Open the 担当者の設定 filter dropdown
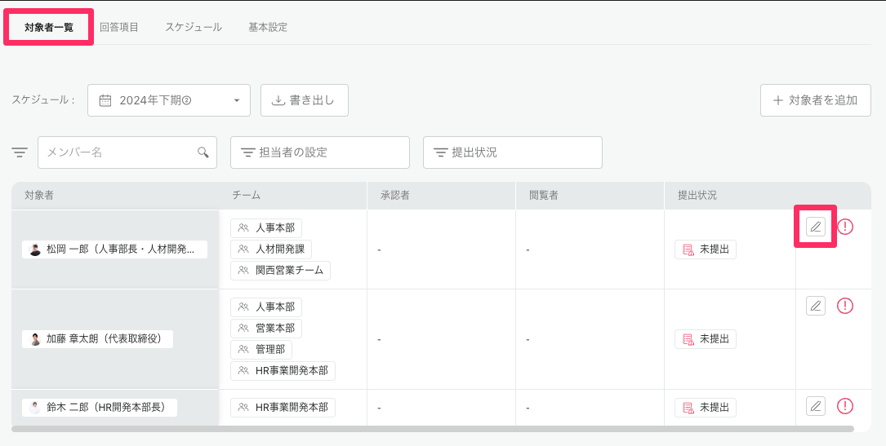The height and width of the screenshot is (446, 886). click(319, 152)
